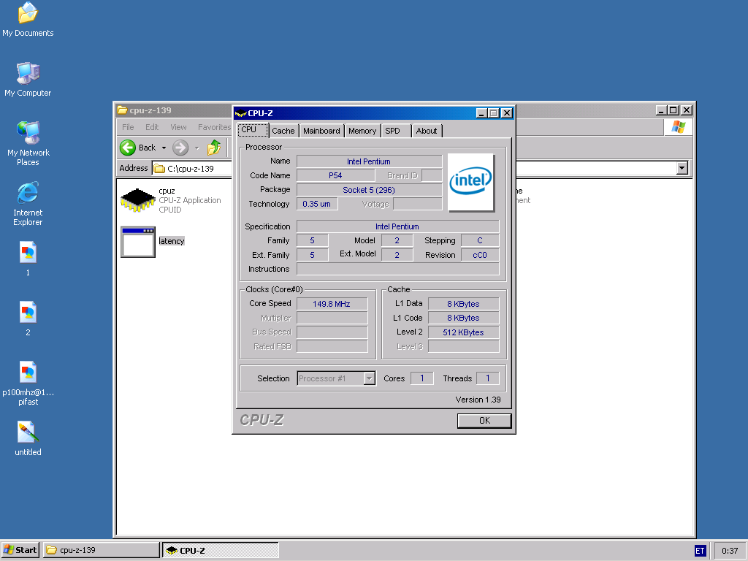Open the View menu in Explorer

[178, 127]
